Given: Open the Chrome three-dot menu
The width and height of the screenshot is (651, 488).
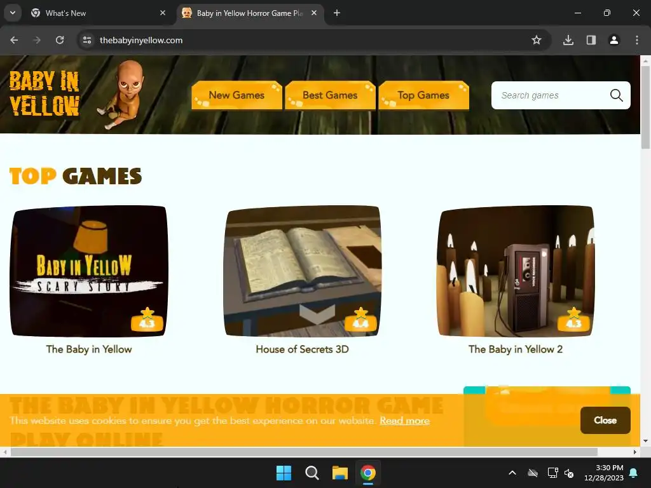Looking at the screenshot, I should pyautogui.click(x=637, y=40).
